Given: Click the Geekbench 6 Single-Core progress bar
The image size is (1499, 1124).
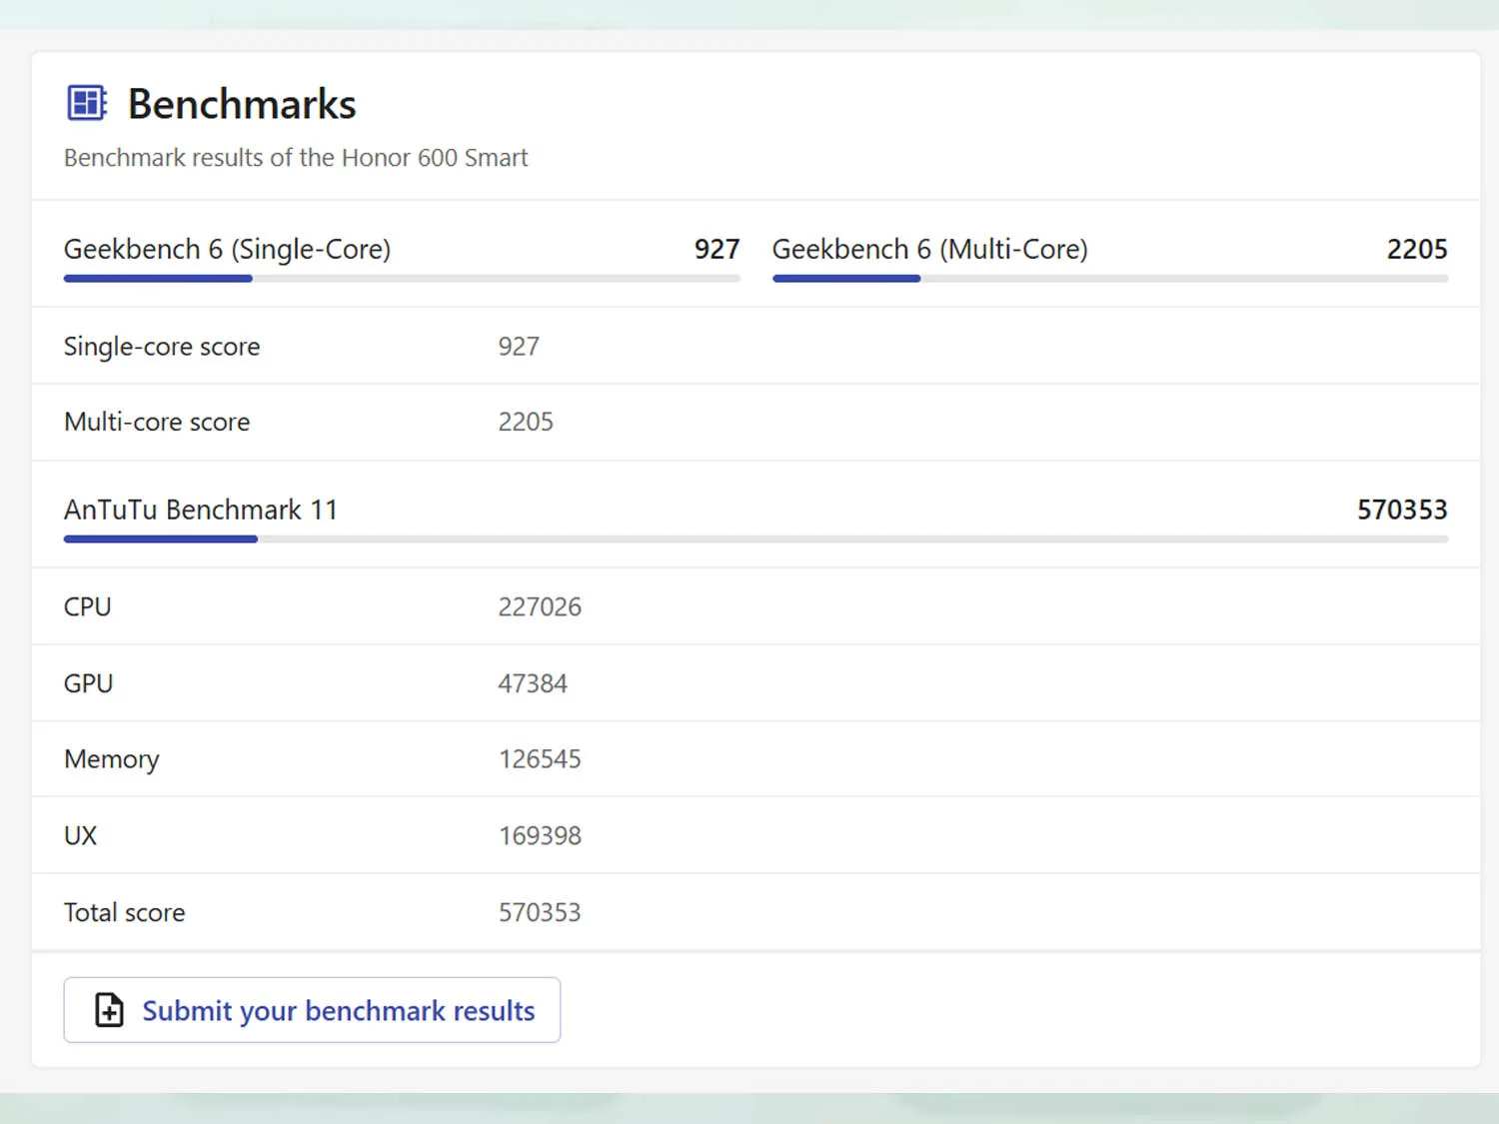Looking at the screenshot, I should tap(402, 279).
